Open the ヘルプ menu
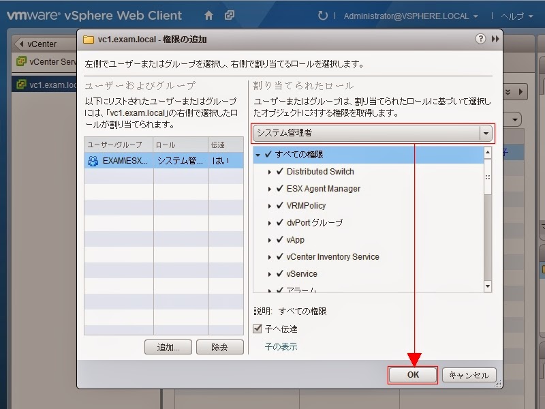Image resolution: width=545 pixels, height=409 pixels. [516, 16]
